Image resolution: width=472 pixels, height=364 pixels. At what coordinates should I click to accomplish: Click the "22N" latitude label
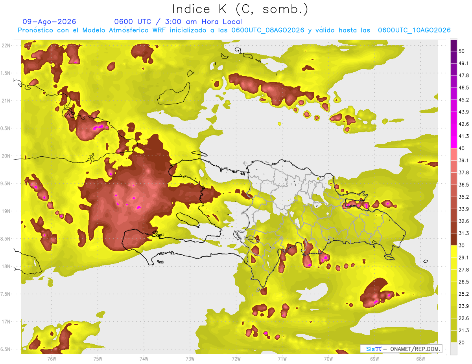click(6, 46)
